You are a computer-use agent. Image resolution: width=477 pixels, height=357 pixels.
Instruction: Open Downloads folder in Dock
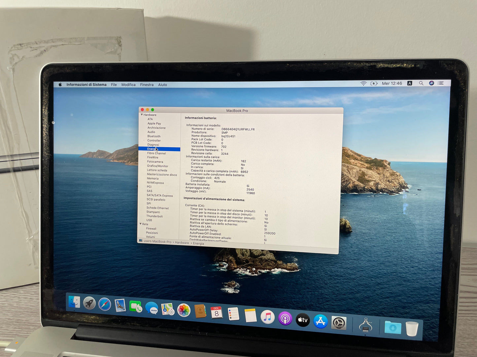pos(392,327)
